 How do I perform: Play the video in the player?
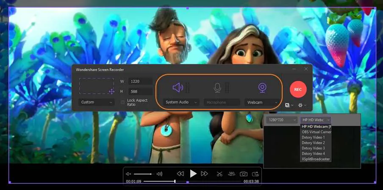click(193, 174)
